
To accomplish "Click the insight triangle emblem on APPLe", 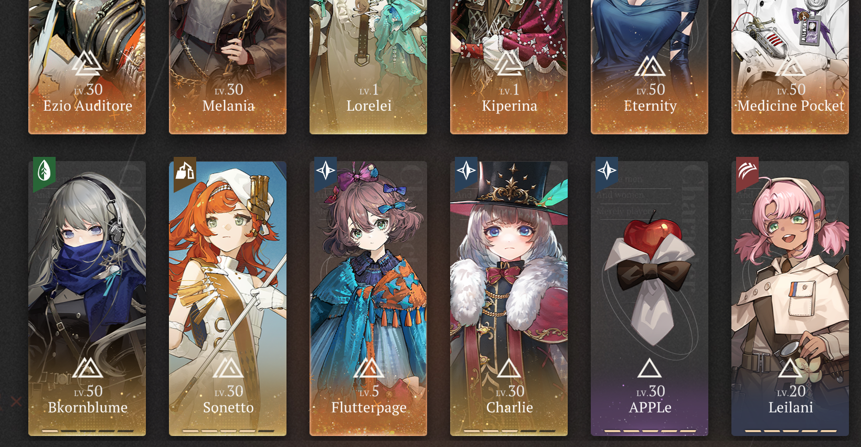I will coord(650,368).
